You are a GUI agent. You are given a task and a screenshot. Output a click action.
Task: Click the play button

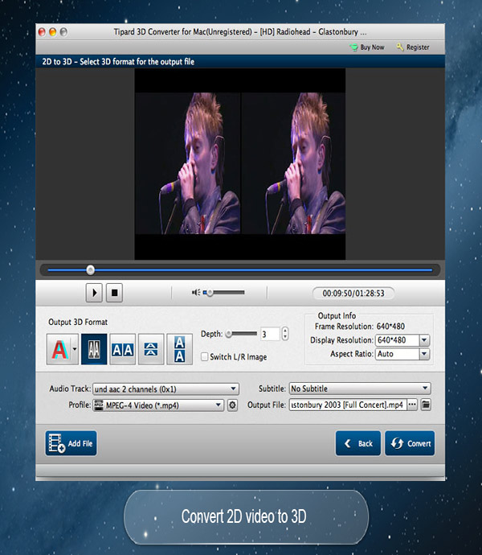[94, 293]
